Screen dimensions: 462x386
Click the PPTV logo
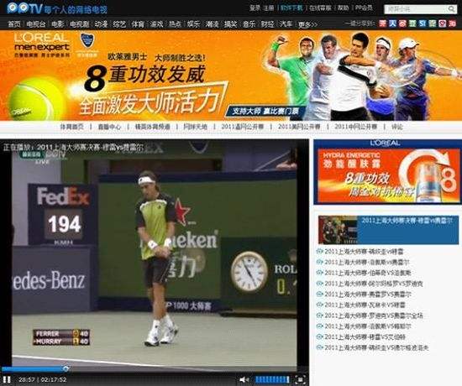(24, 8)
